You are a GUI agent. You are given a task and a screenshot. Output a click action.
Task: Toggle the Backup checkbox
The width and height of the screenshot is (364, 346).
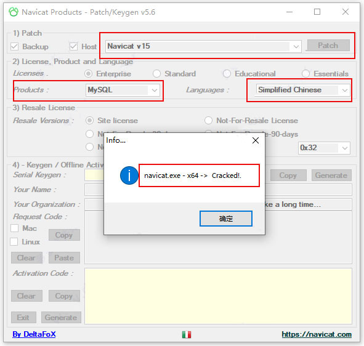[x=14, y=46]
